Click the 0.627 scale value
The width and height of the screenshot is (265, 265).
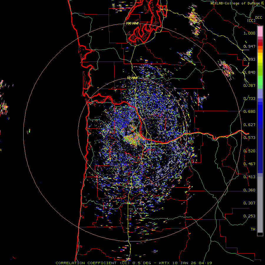click(249, 125)
